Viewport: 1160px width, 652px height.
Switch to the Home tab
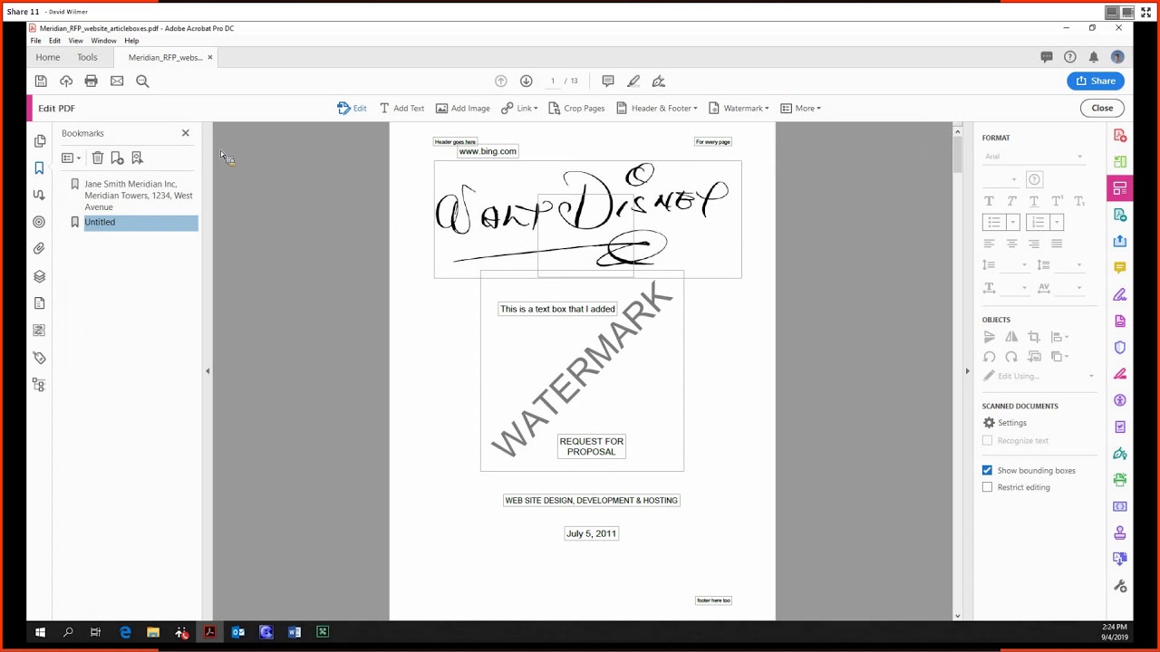(47, 57)
